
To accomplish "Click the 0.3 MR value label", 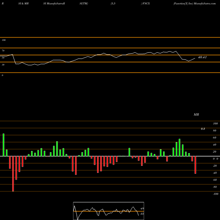I will (203, 129).
